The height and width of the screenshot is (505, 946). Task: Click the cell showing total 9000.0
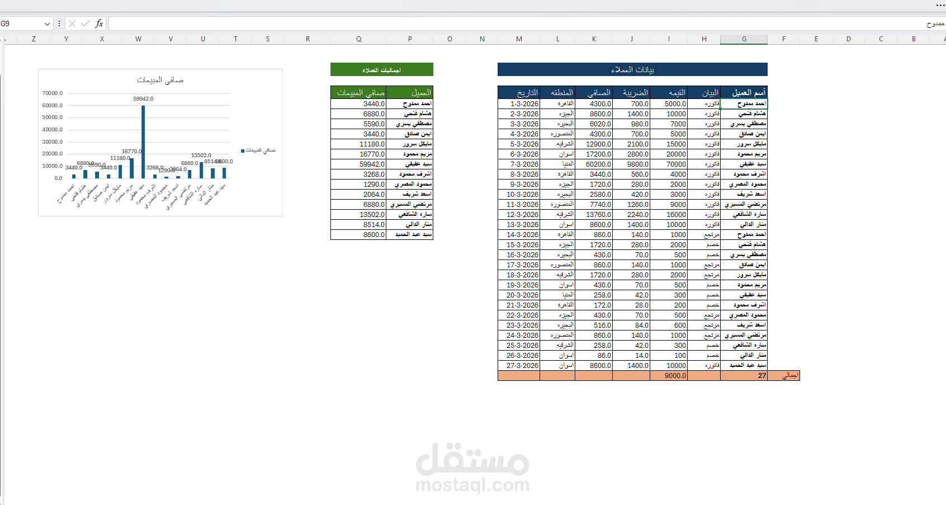(x=669, y=375)
